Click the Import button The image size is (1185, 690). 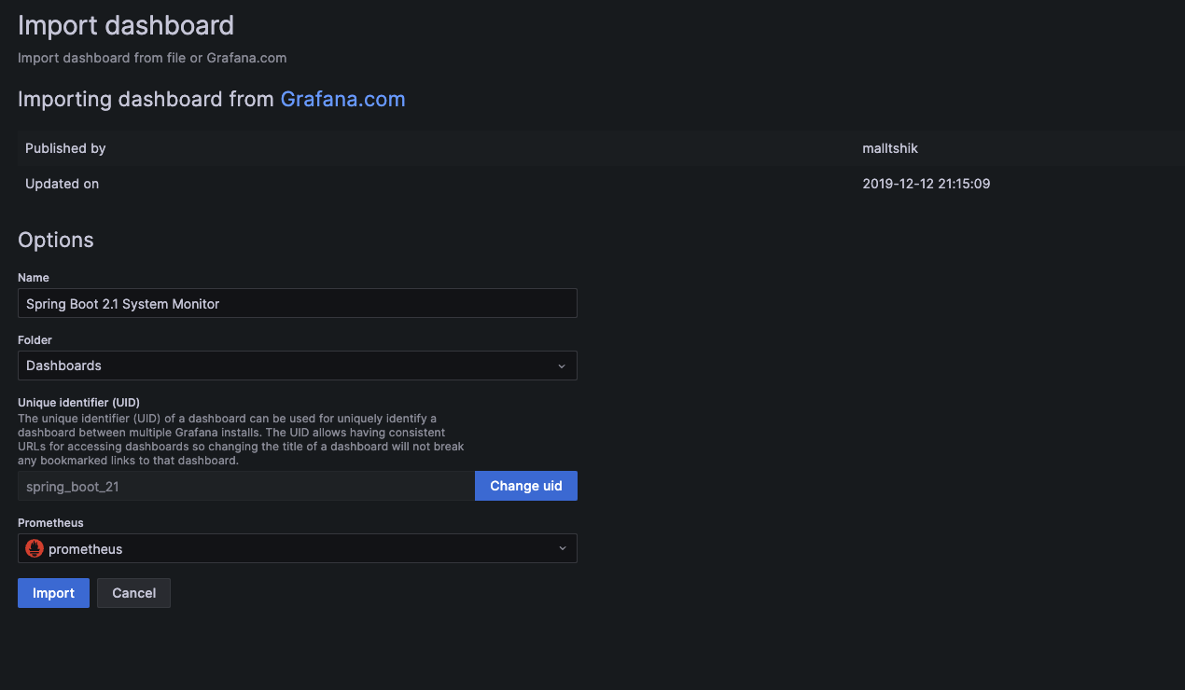tap(53, 593)
